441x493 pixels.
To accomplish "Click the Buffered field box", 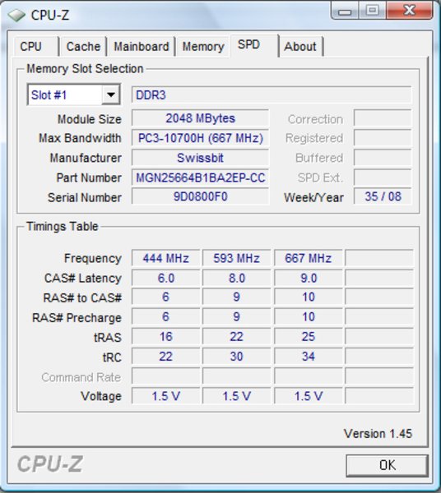I will [x=383, y=158].
